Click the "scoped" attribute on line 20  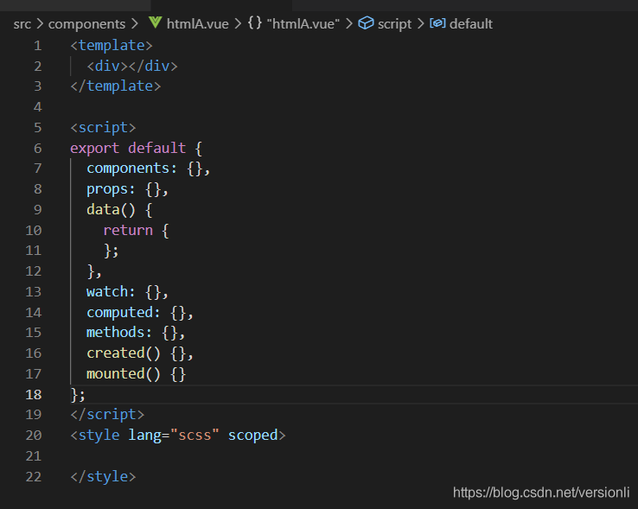(x=252, y=436)
